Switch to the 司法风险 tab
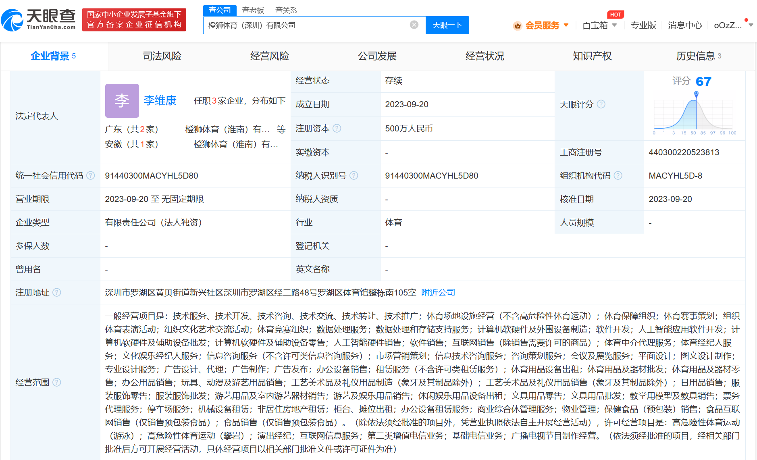This screenshot has width=757, height=460. (x=162, y=56)
